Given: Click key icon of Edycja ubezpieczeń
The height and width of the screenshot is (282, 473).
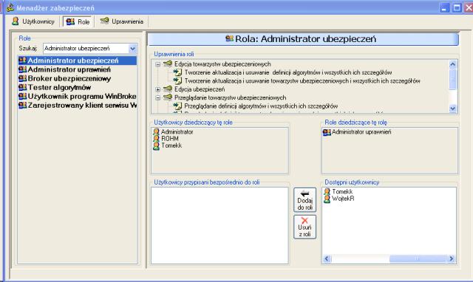Looking at the screenshot, I should pos(168,89).
